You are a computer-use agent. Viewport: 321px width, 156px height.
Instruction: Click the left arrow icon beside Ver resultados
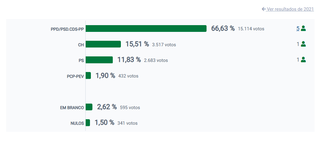[x=264, y=9]
